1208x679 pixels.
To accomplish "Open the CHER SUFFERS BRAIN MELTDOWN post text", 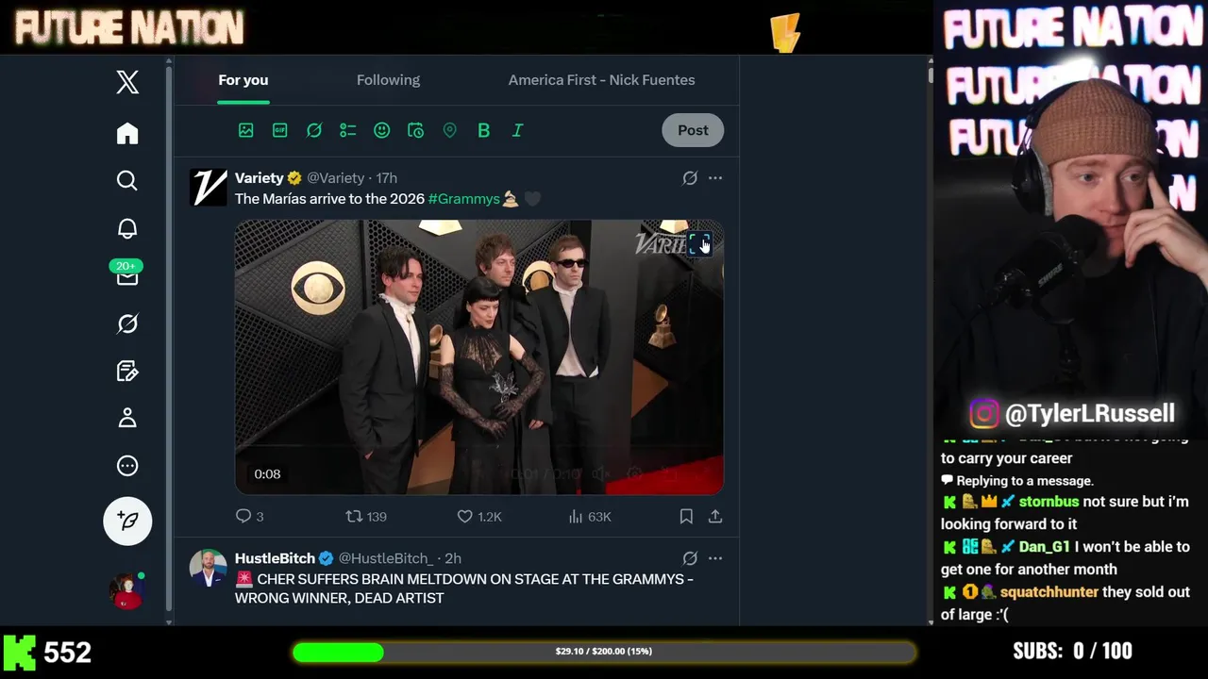I will (464, 588).
